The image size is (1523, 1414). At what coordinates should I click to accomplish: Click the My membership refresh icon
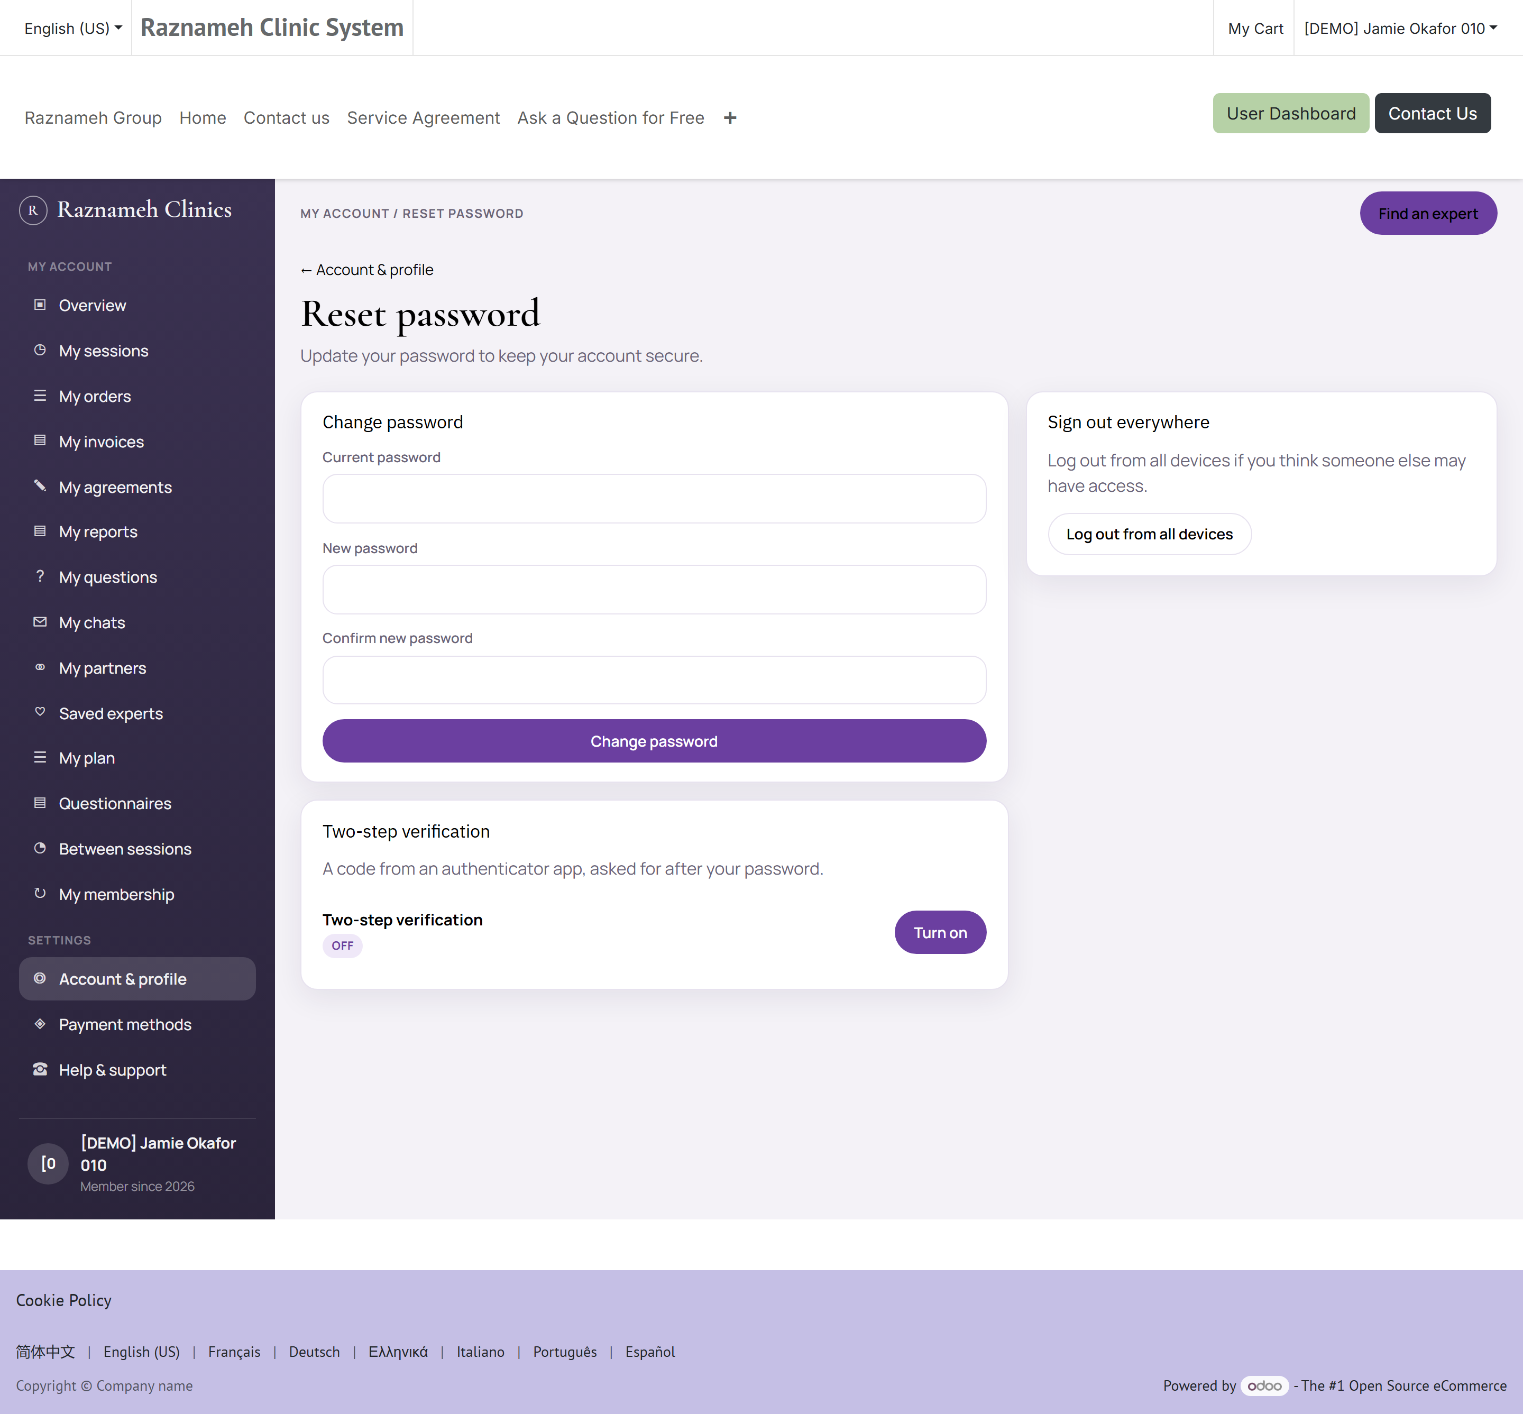click(40, 894)
